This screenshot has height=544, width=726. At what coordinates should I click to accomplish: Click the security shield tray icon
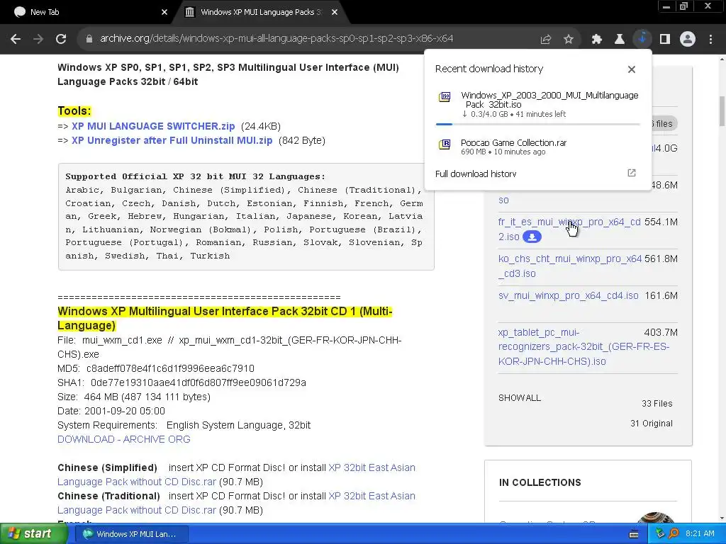(661, 534)
